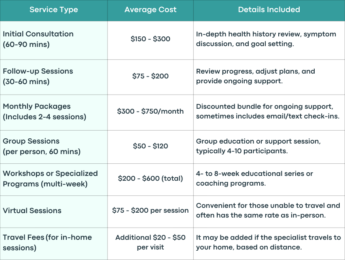
Task: Click the $75 - $200 per session cost
Action: pyautogui.click(x=150, y=211)
